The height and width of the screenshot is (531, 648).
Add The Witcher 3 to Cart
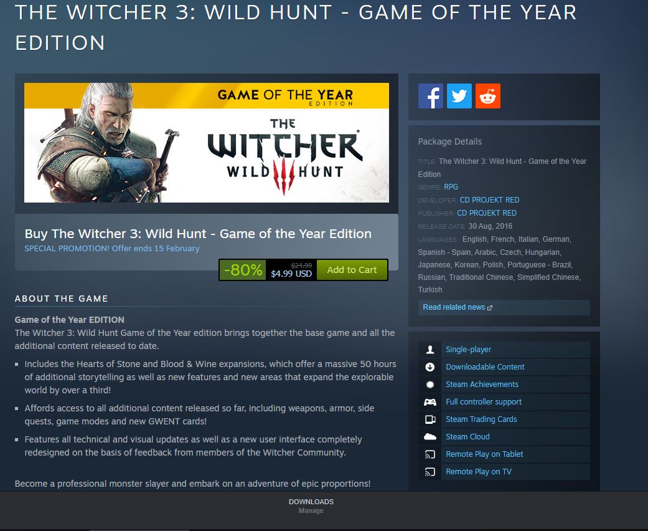[352, 270]
